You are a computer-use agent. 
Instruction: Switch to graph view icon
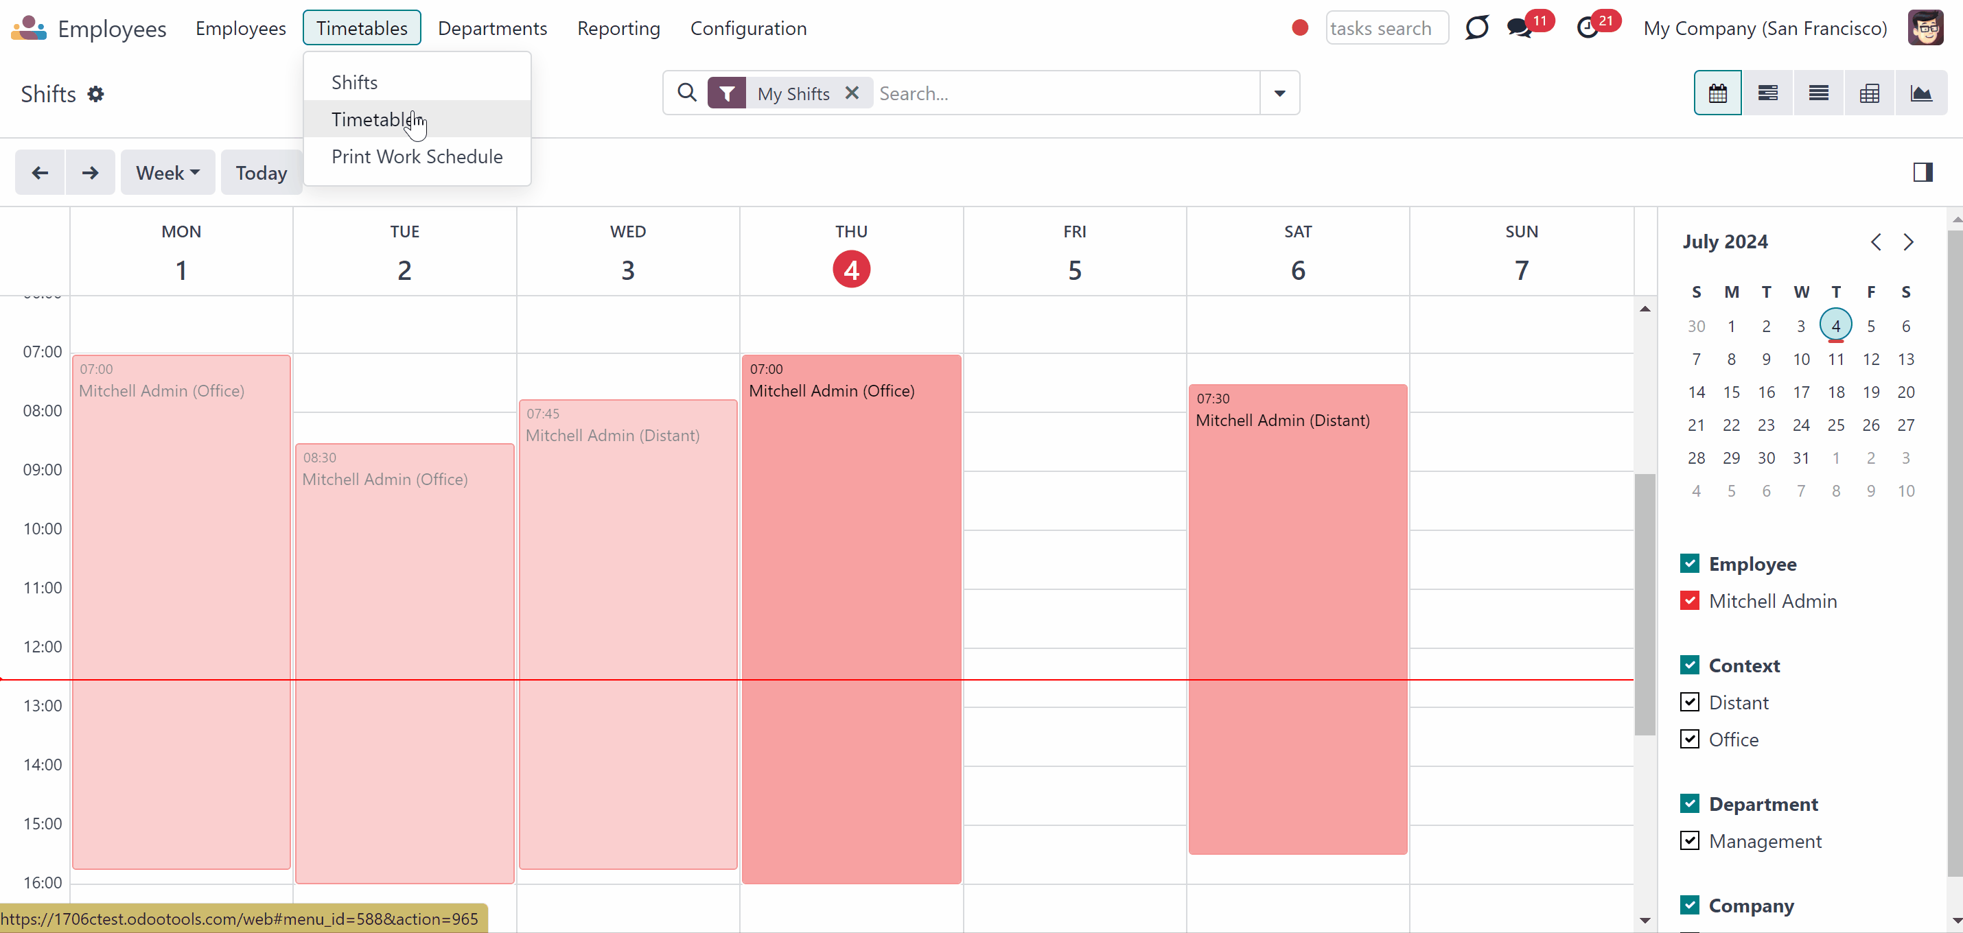point(1921,93)
